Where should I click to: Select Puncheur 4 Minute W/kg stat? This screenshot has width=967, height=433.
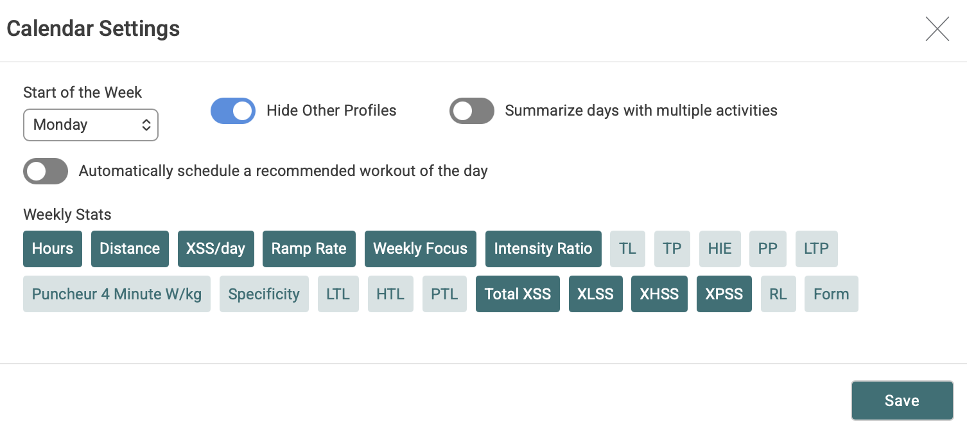pos(117,294)
